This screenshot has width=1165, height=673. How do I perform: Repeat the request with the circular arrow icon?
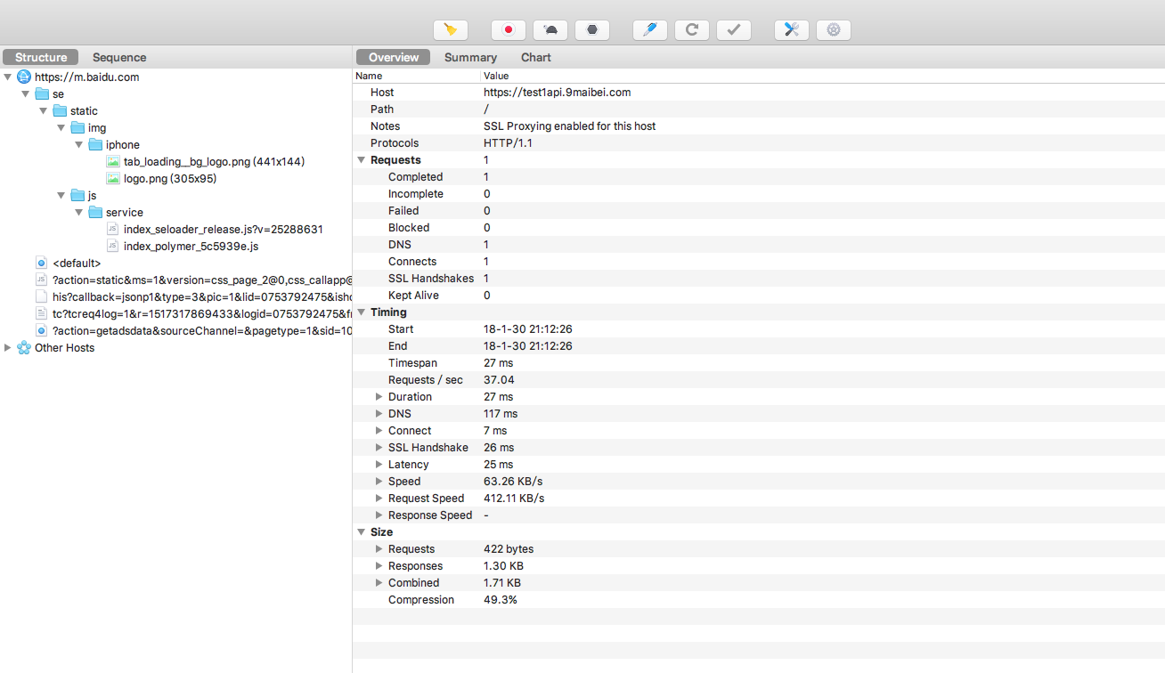(692, 30)
